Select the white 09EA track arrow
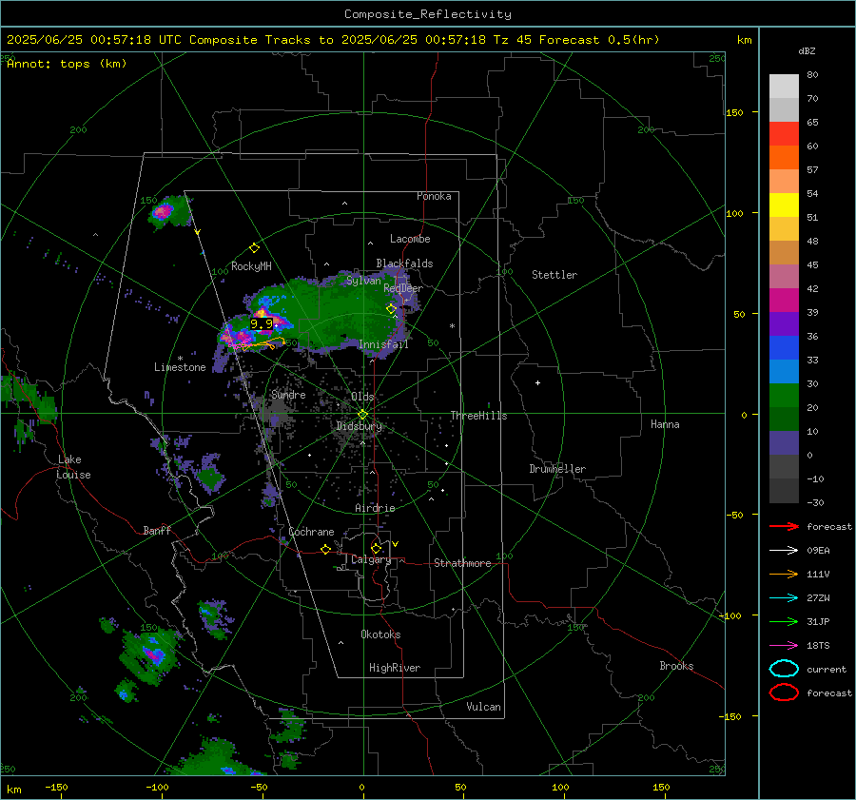 click(784, 551)
